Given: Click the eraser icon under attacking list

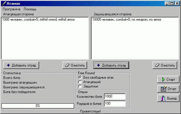Looking at the screenshot, I should point(67,65).
